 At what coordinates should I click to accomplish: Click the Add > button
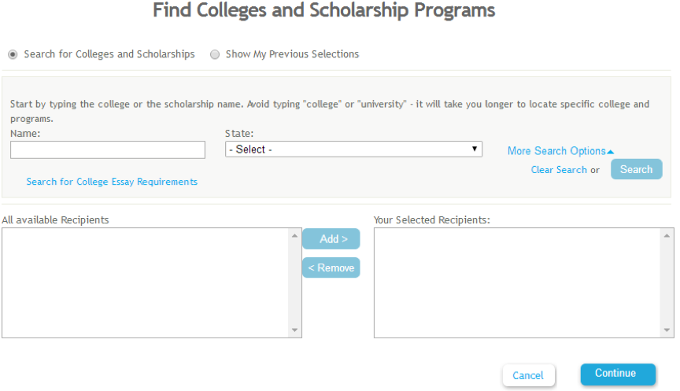(x=331, y=239)
